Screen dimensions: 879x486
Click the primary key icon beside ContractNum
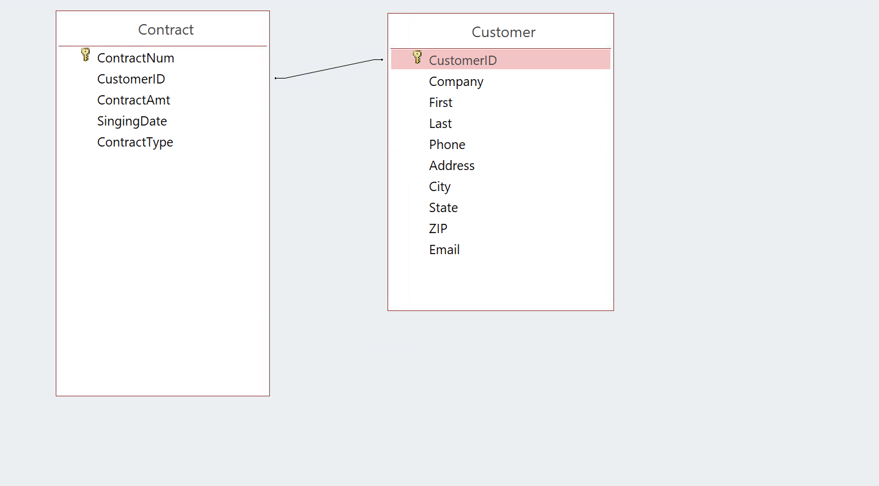86,55
